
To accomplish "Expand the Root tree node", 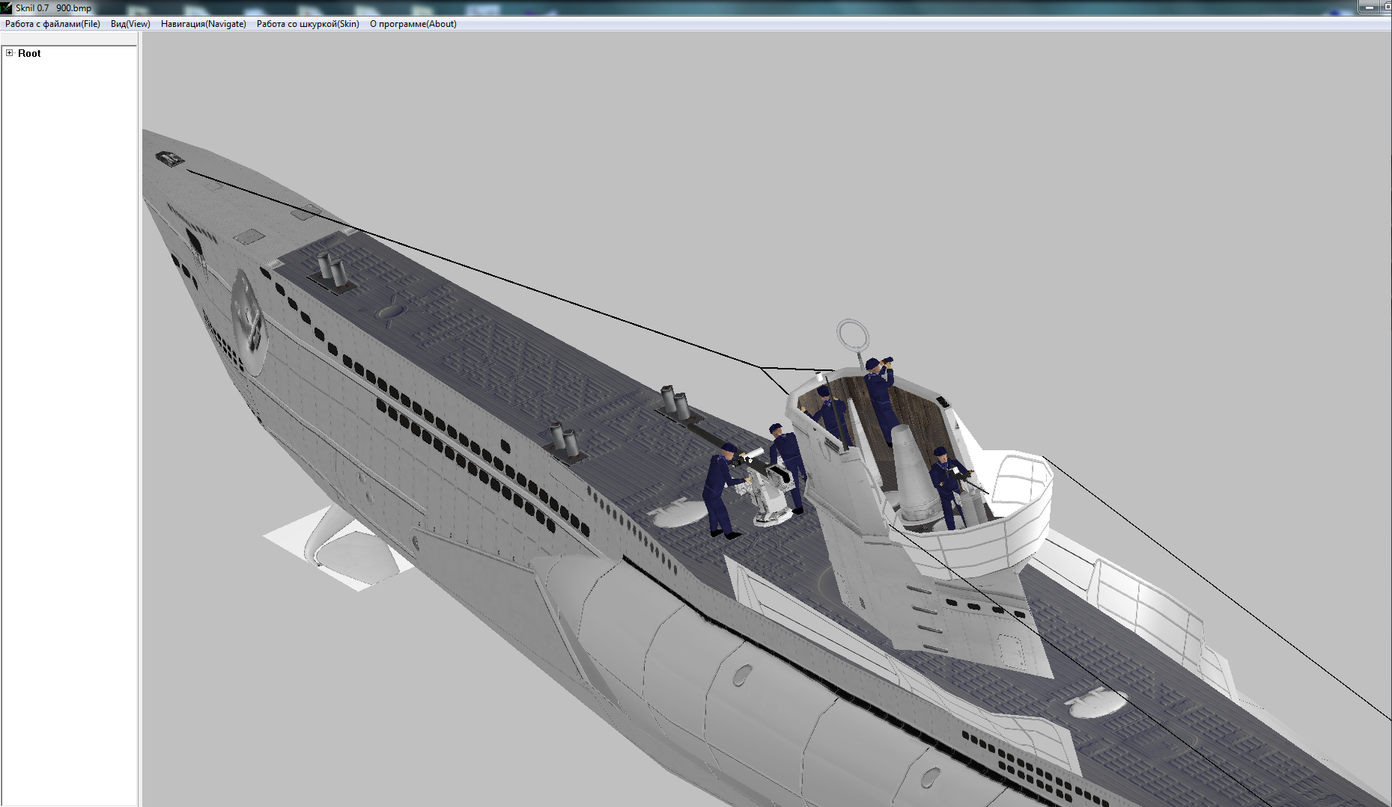I will [x=10, y=53].
